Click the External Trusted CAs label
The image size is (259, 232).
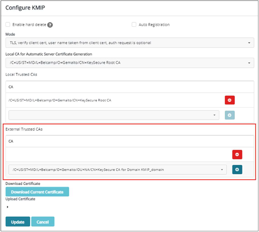pyautogui.click(x=24, y=129)
